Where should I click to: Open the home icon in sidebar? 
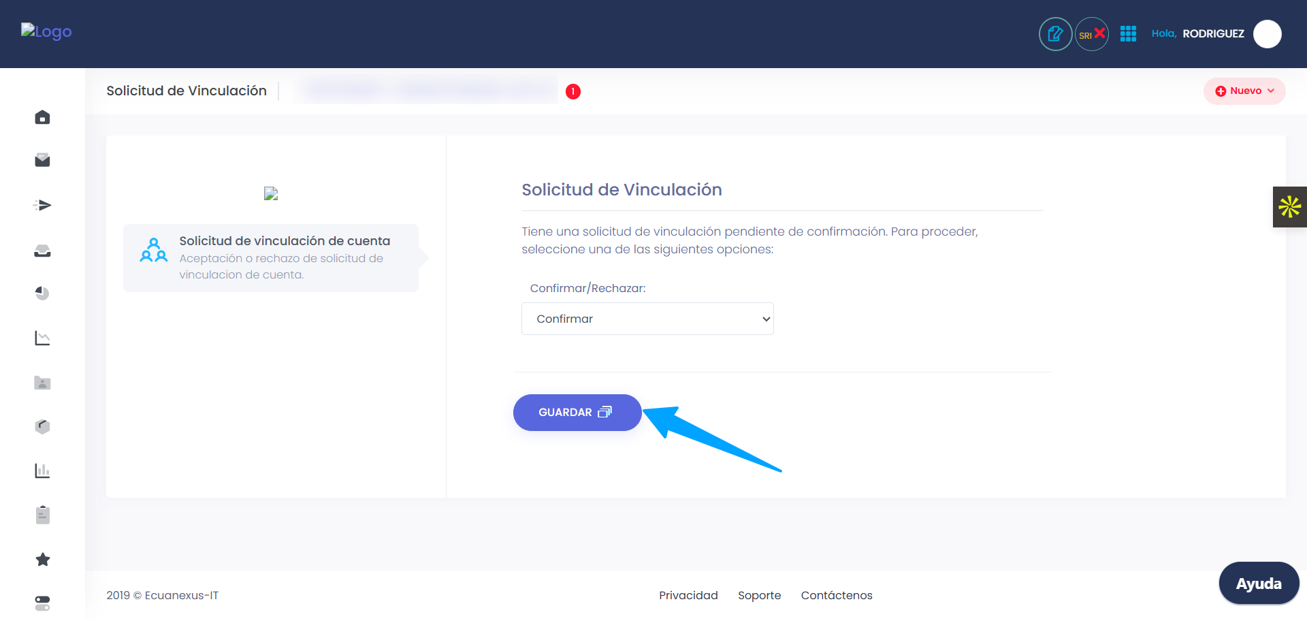tap(42, 117)
